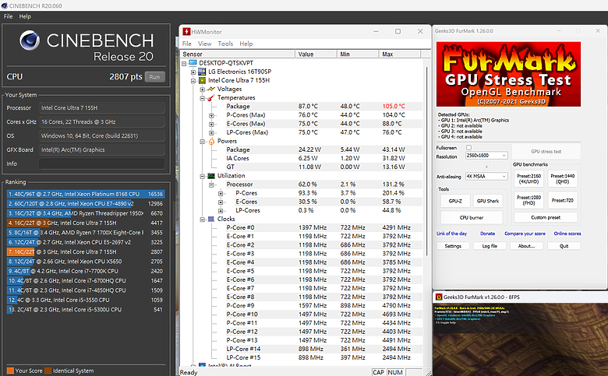
Task: Open the CPU burner tool
Action: coord(472,218)
